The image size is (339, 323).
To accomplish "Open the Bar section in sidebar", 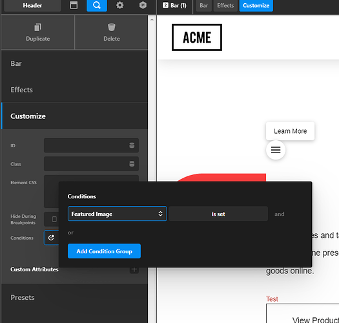I will (x=75, y=63).
